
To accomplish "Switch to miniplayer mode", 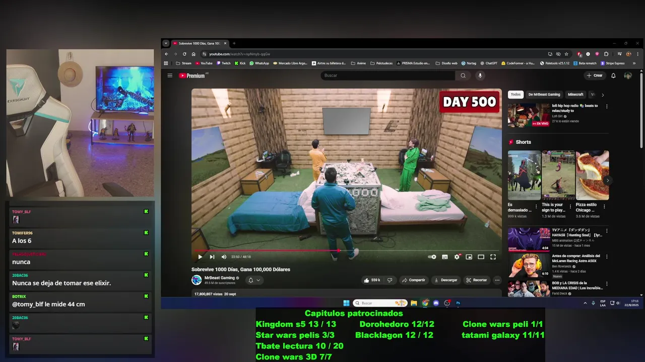I will coord(469,257).
